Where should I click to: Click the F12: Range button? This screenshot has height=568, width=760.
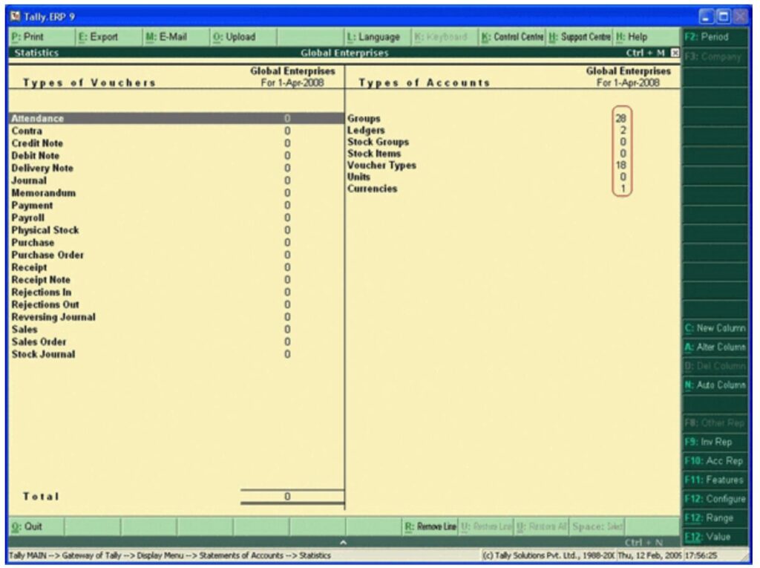[715, 518]
